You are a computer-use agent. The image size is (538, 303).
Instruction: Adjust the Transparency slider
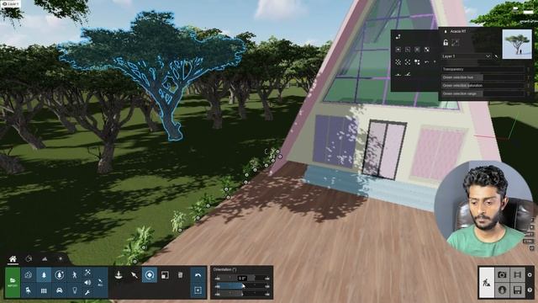point(483,69)
